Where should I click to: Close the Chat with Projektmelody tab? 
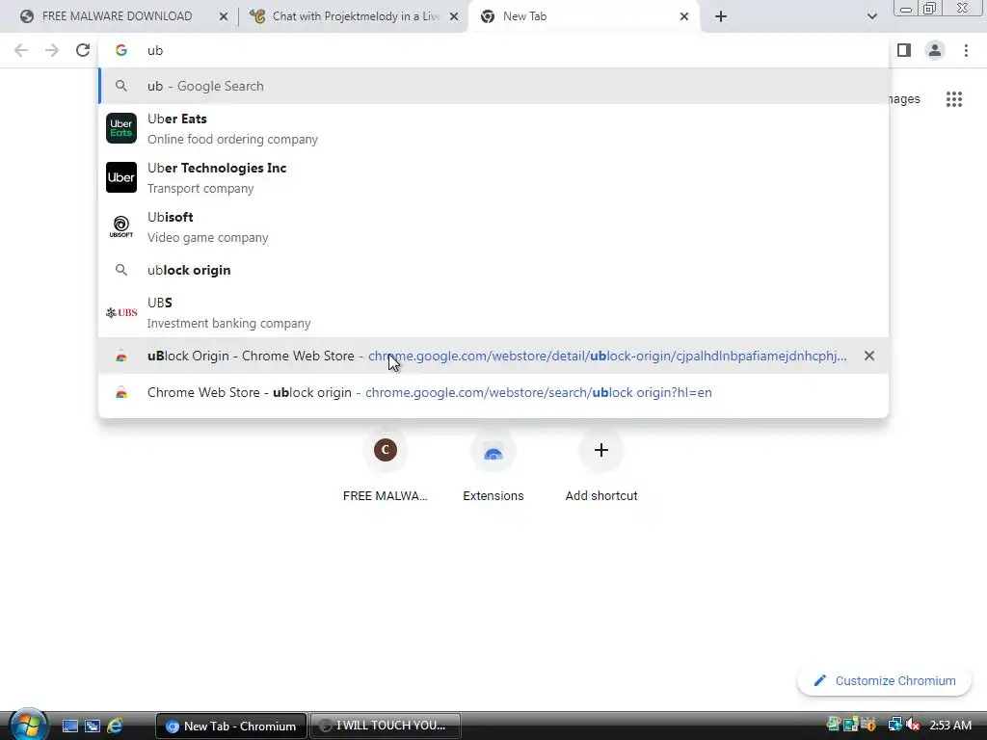click(454, 16)
